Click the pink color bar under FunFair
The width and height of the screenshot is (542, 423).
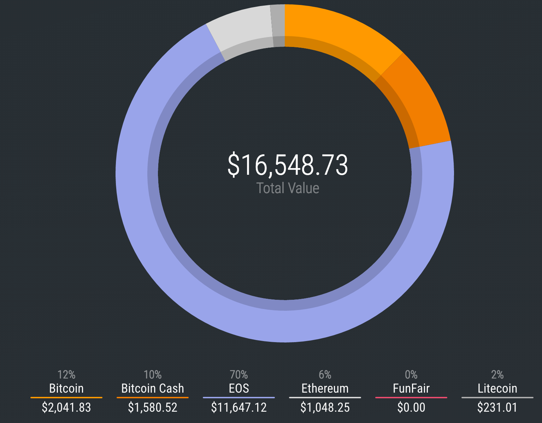(411, 398)
